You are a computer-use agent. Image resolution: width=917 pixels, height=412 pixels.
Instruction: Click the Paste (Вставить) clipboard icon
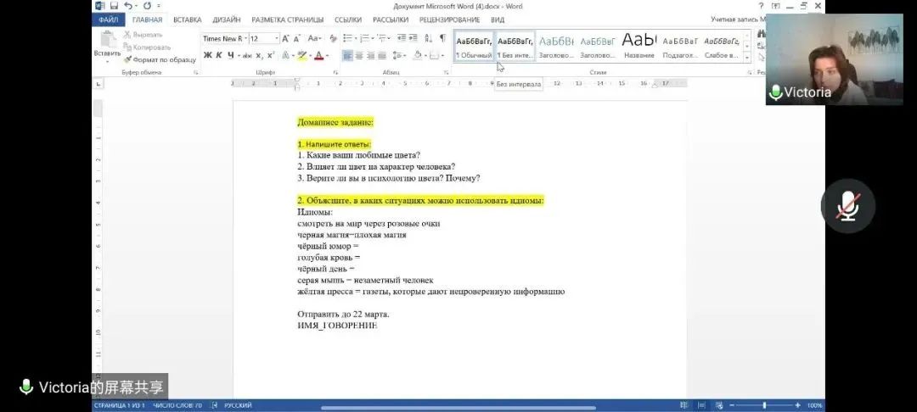pos(107,41)
